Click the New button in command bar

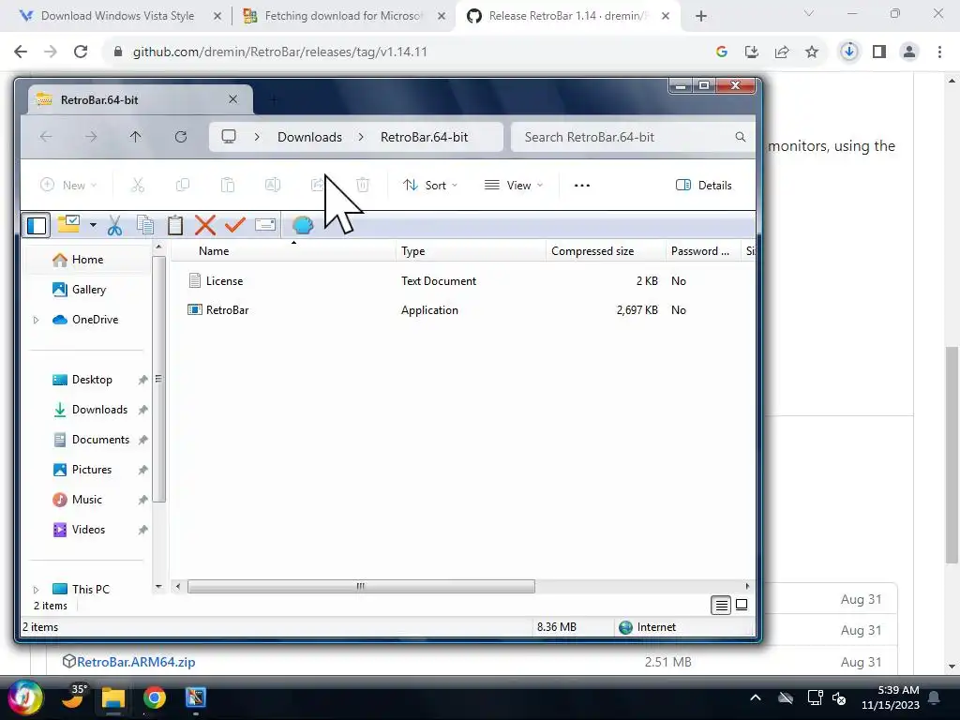pos(67,185)
